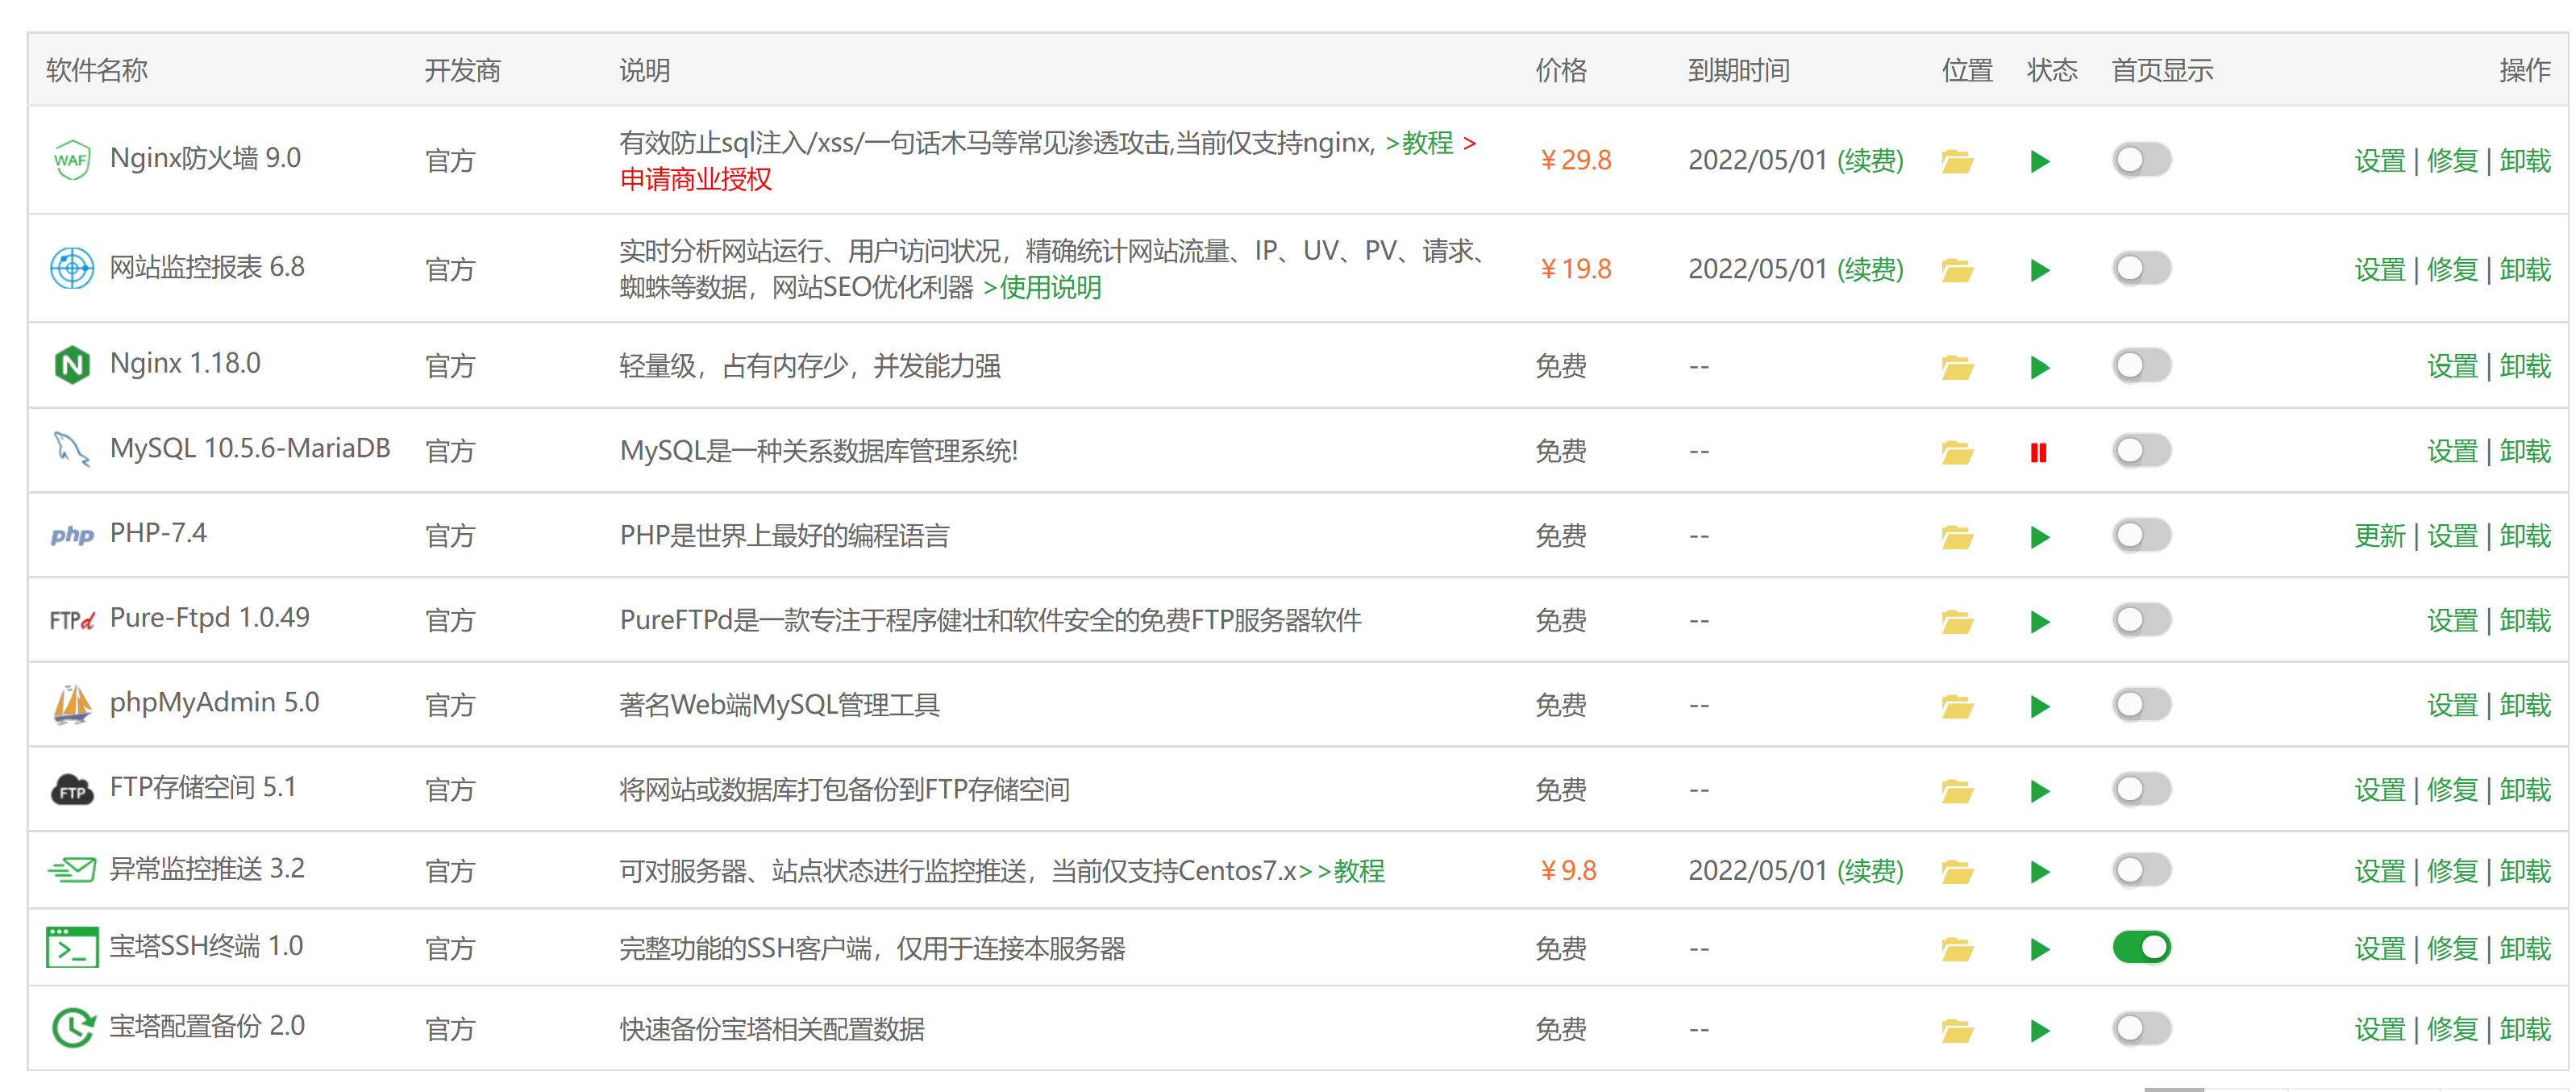Viewport: 2576px width, 1092px height.
Task: Select the 异常监控推送 3.2 software name
Action: 207,869
